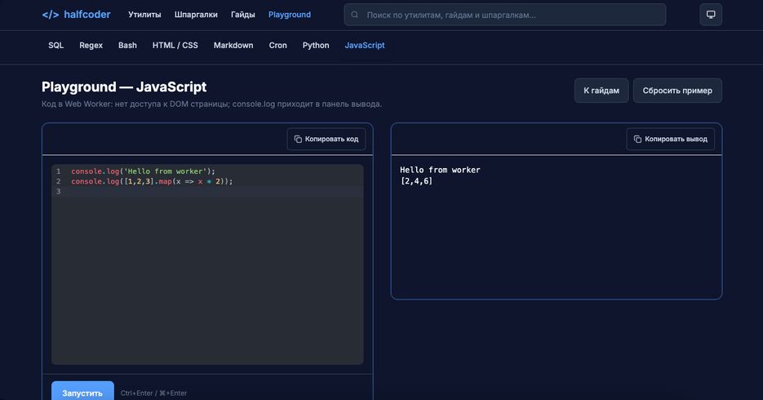Screen dimensions: 763x400
Task: Click the Playground — JavaScript heading
Action: [124, 87]
